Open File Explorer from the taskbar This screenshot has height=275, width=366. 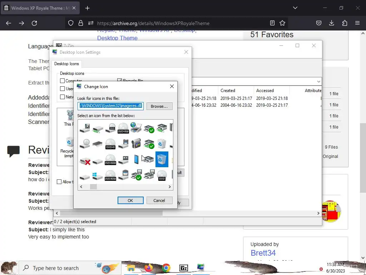[131, 268]
